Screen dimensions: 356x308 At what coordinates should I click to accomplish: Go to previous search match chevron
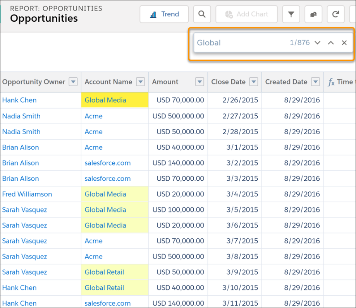(331, 43)
